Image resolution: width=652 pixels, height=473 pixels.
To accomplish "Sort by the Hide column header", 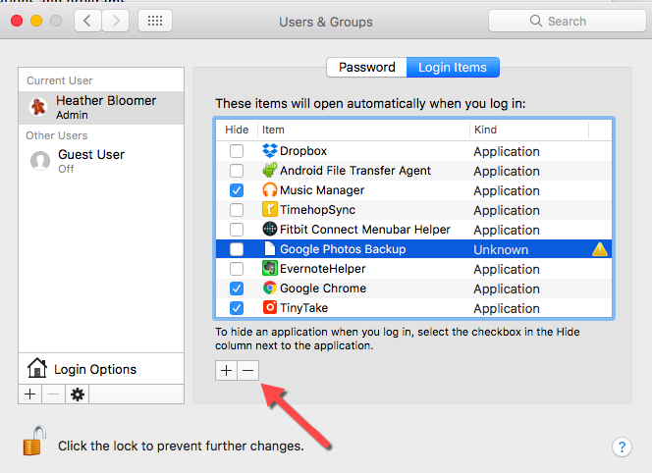I will [237, 130].
